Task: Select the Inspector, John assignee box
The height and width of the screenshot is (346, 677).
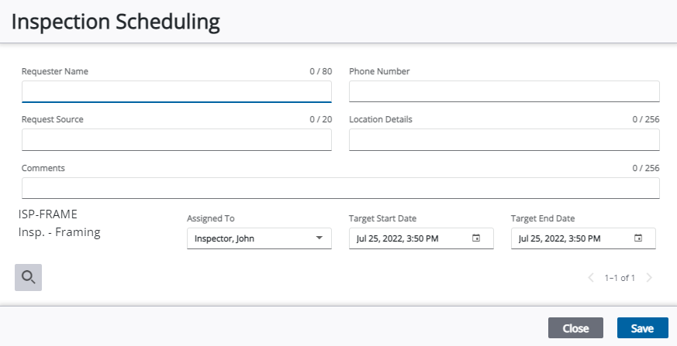Action: (259, 238)
